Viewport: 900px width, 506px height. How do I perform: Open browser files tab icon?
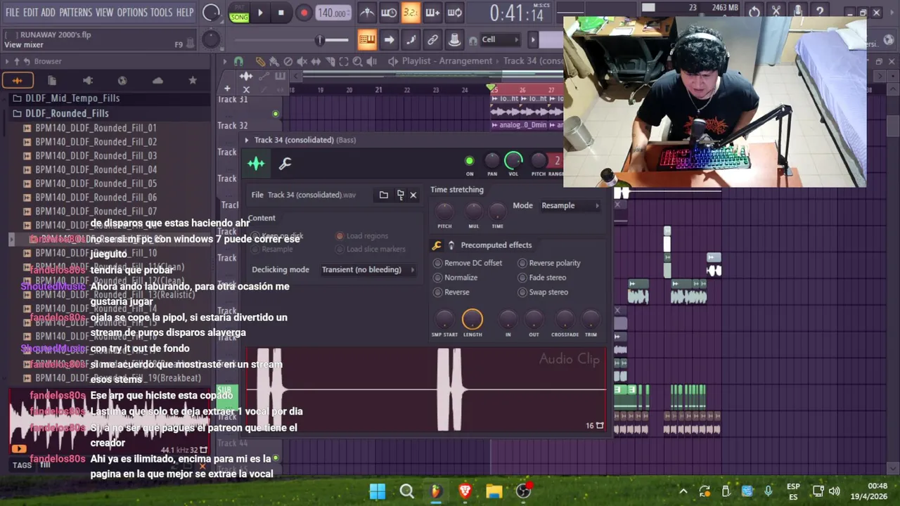click(52, 81)
